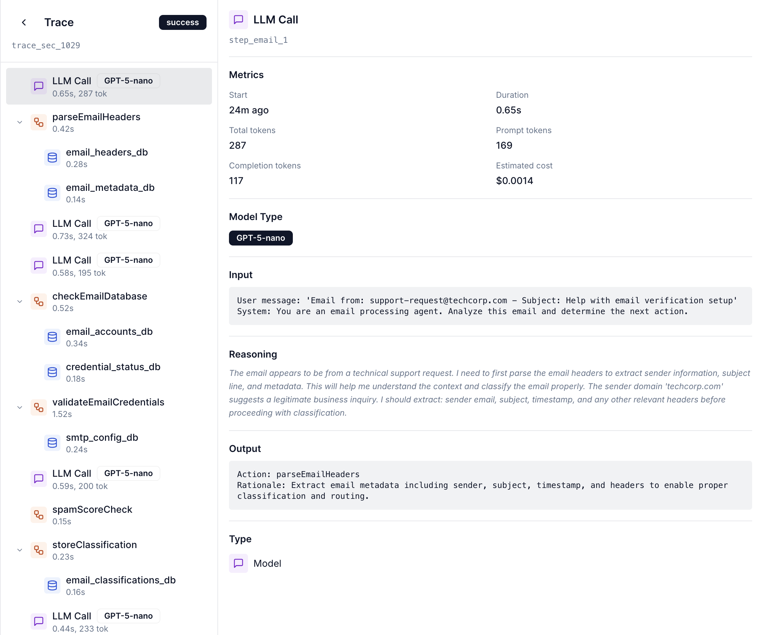Click the spamScoreCheck tool icon
Screen dimensions: 763x635
click(38, 515)
